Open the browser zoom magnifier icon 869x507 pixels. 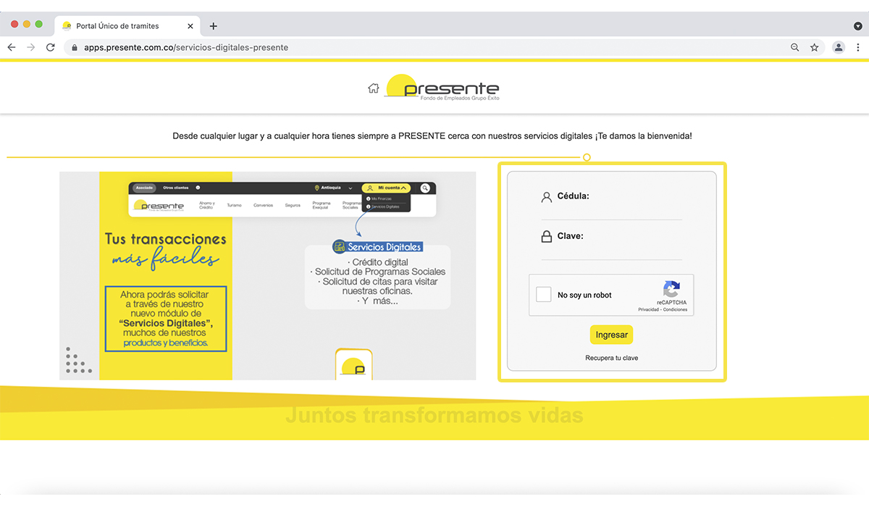795,47
